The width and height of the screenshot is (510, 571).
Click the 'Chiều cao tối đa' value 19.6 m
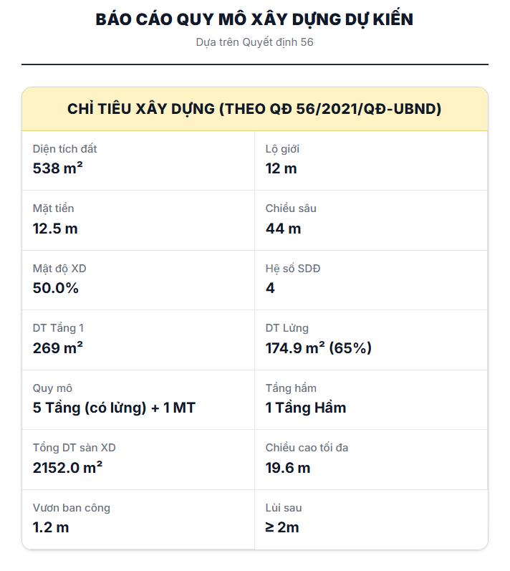(x=287, y=468)
